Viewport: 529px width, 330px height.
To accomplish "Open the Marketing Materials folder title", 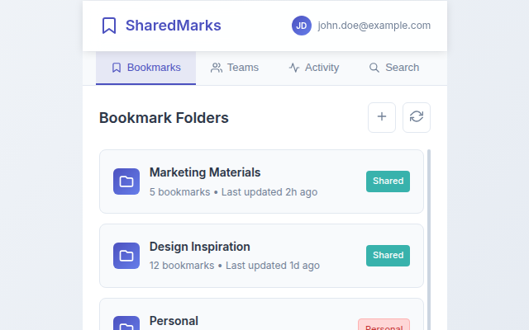I will 205,172.
